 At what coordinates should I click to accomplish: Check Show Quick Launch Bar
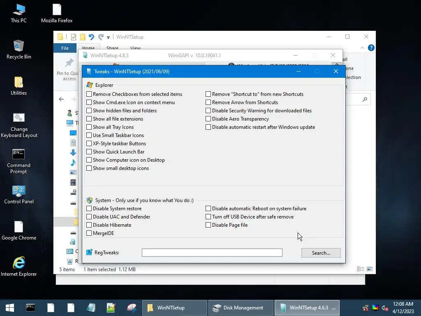(89, 152)
